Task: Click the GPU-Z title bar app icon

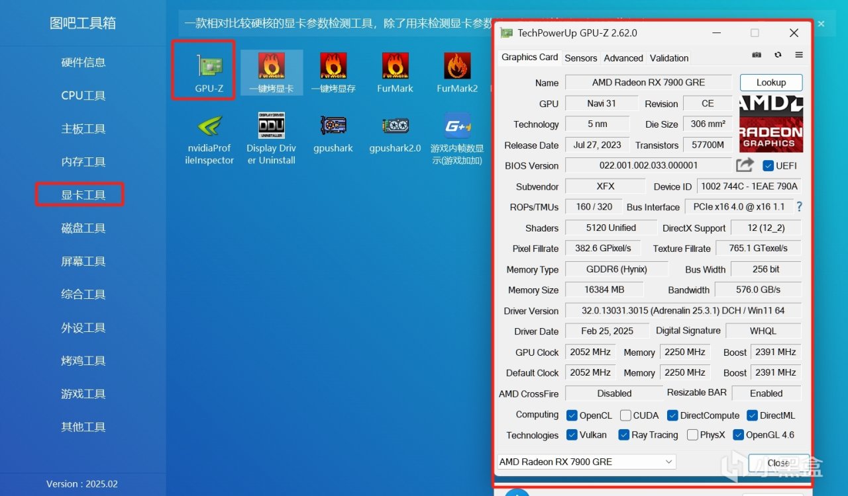Action: [506, 33]
